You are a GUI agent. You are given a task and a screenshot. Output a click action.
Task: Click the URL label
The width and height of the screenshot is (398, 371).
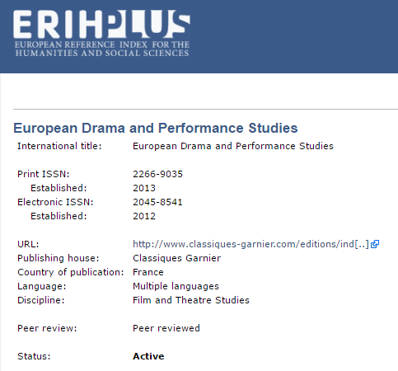click(28, 244)
